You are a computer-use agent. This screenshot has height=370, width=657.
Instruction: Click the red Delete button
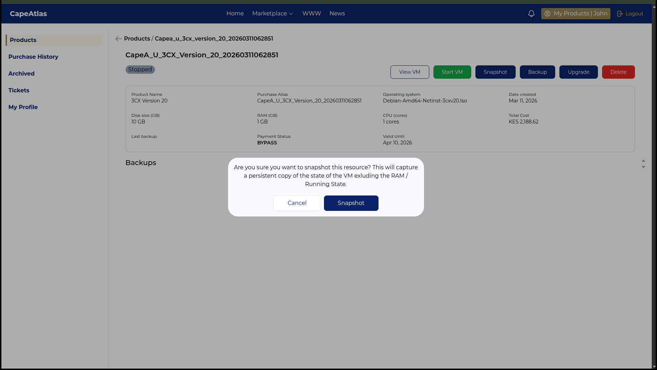[619, 72]
